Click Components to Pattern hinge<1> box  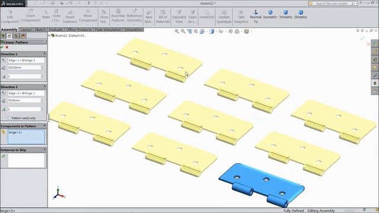(26, 137)
